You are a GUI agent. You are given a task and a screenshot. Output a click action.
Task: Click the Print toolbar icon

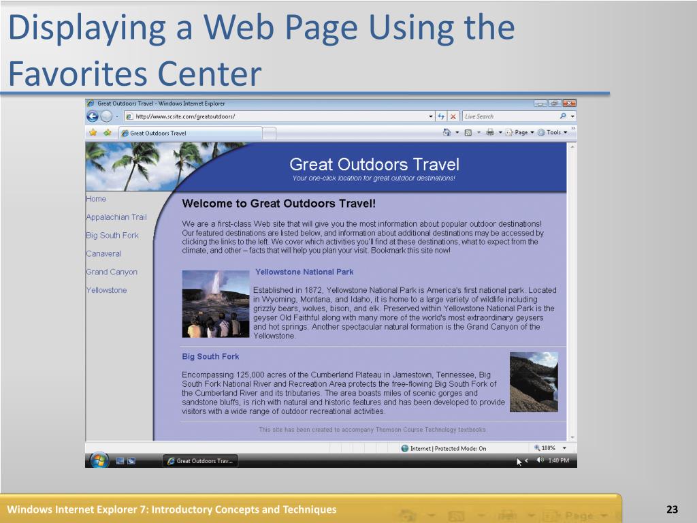490,132
